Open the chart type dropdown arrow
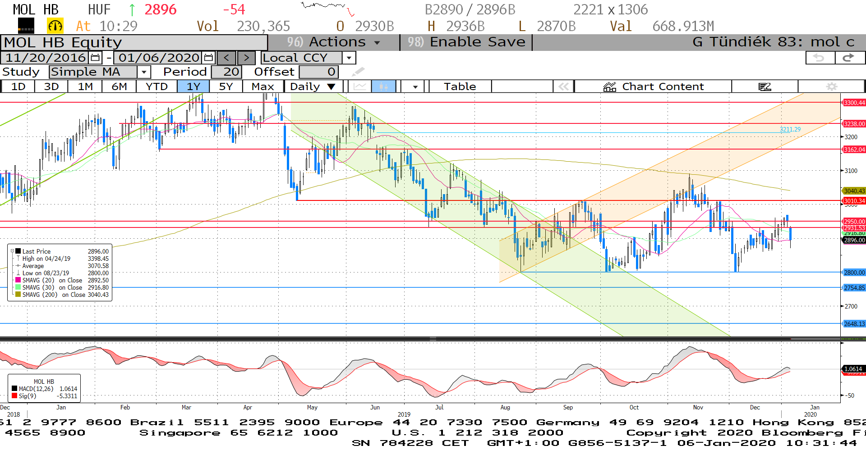The height and width of the screenshot is (468, 866). click(415, 86)
